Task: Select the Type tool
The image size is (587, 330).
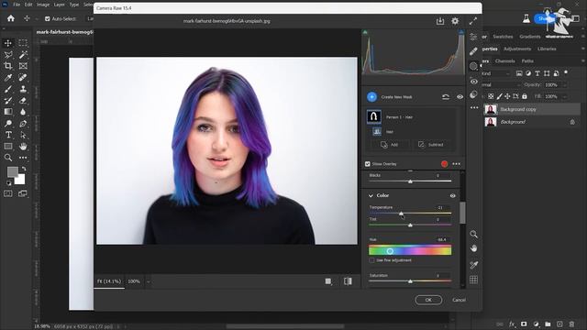Action: tap(8, 135)
